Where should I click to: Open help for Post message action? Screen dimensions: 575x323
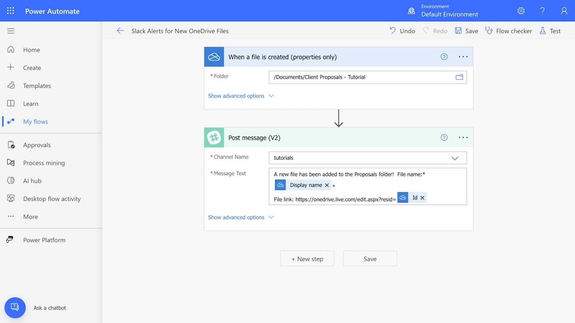click(x=444, y=137)
